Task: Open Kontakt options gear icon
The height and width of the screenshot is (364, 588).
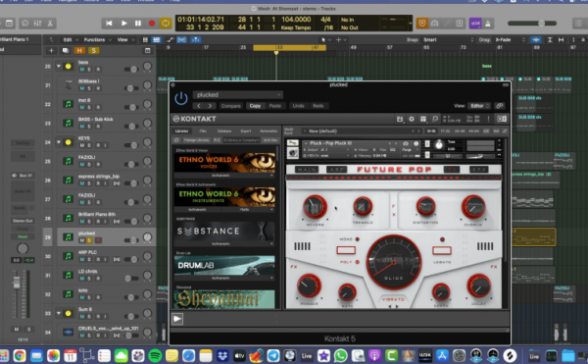Action: coord(412,119)
